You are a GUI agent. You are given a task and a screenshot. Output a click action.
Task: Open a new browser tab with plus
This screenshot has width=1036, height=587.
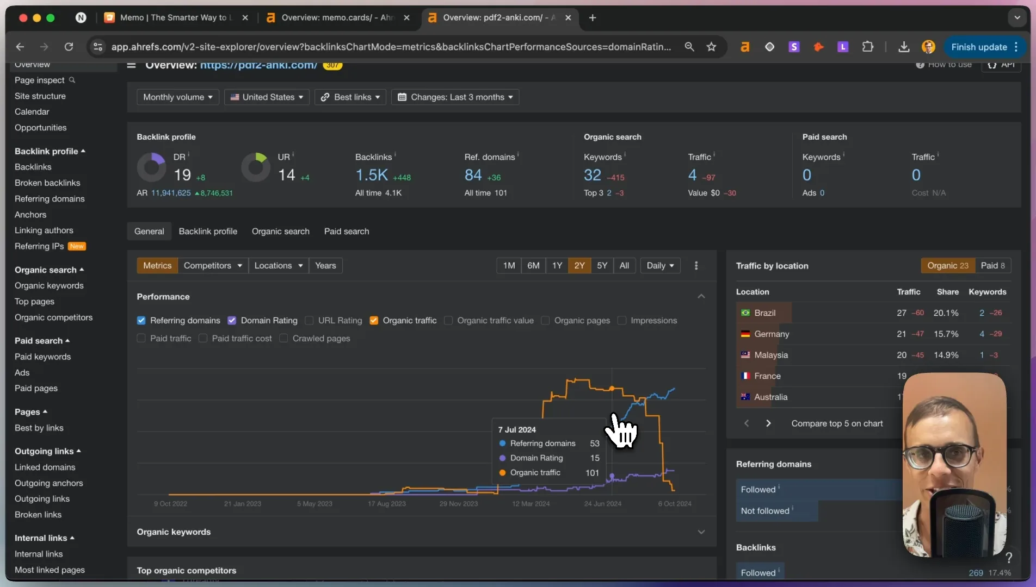coord(593,17)
